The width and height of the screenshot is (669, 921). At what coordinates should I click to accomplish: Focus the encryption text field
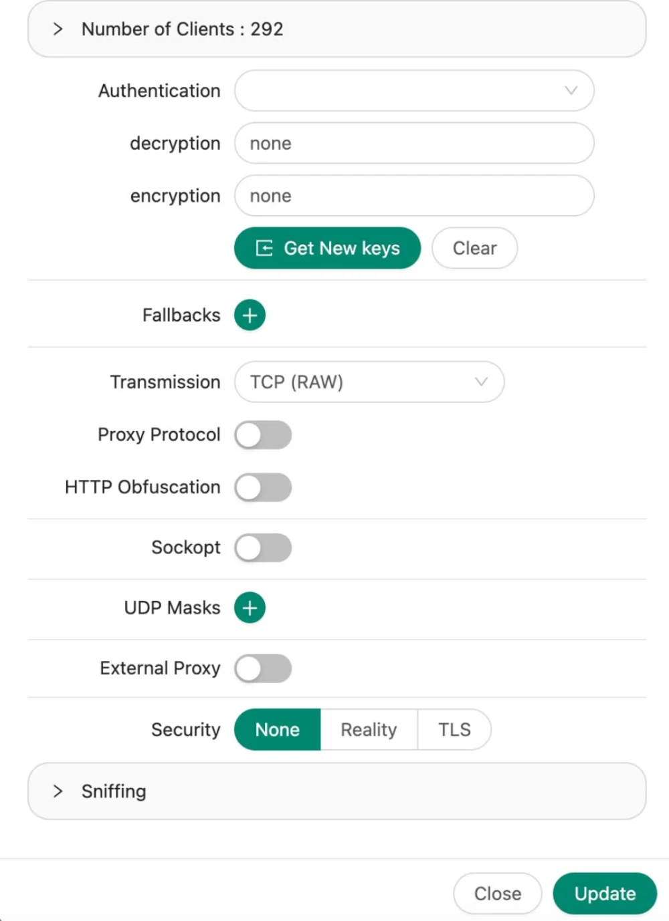coord(413,196)
